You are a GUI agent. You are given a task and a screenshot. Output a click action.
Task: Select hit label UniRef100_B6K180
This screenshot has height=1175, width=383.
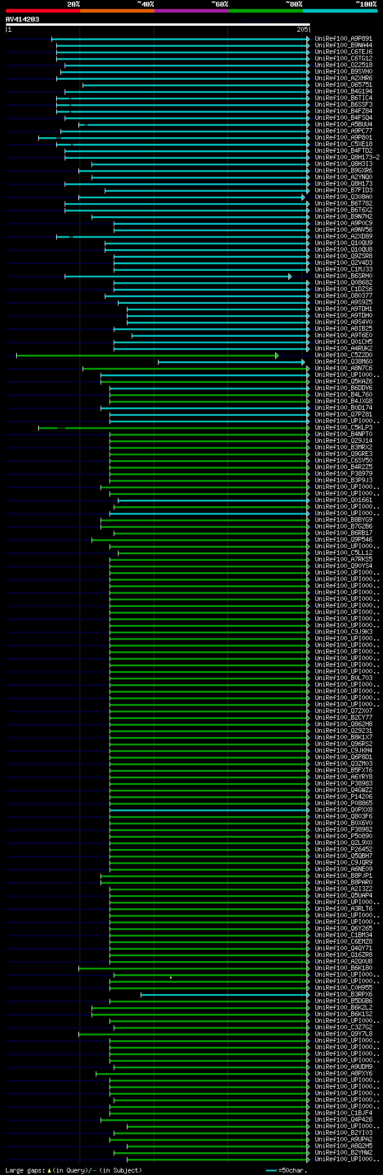coord(344,968)
